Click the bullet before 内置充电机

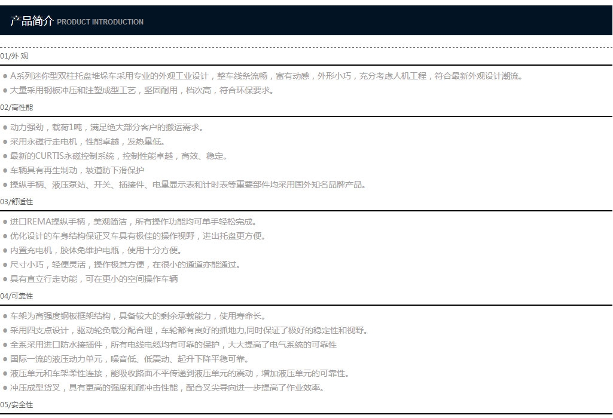5,251
